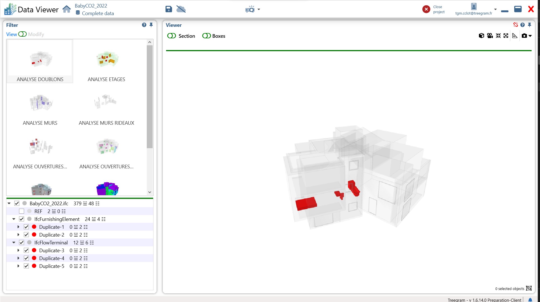This screenshot has height=302, width=540.
Task: Click the expand arrows fullscreen icon
Action: [506, 36]
